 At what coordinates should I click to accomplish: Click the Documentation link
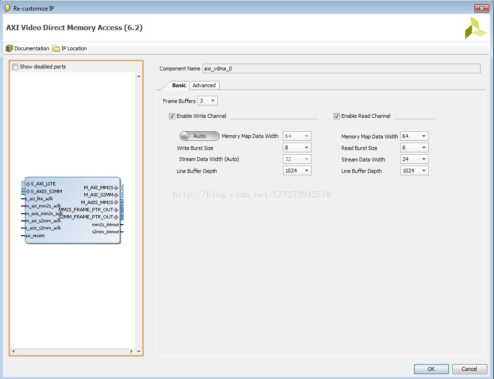32,48
